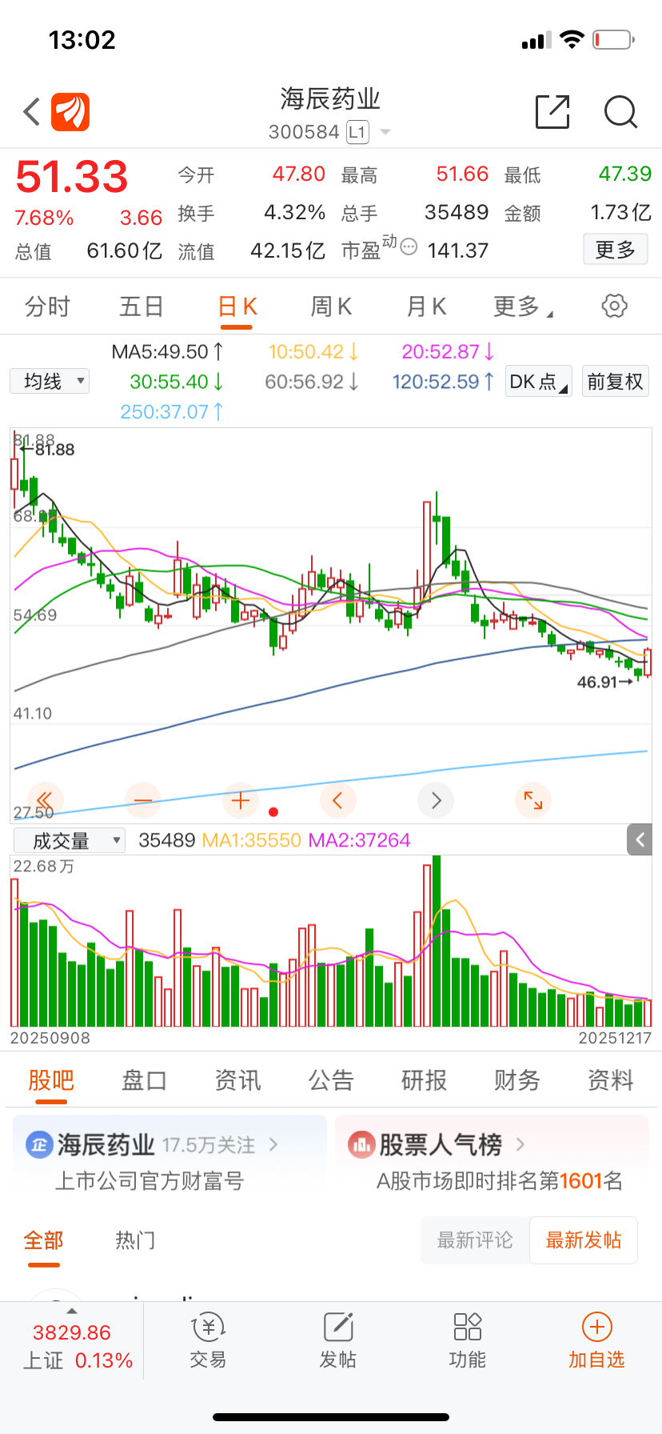Open the orange Eastmoney app logo
This screenshot has width=662, height=1434.
[x=70, y=112]
